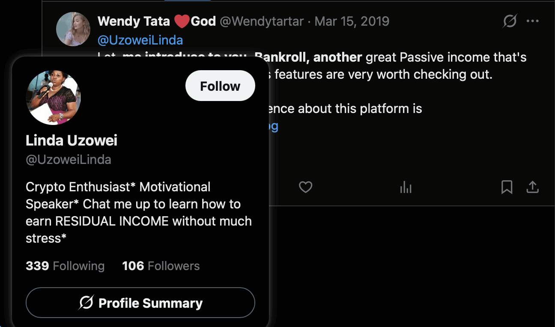Open the Profile Summary button
555x327 pixels.
pyautogui.click(x=140, y=303)
